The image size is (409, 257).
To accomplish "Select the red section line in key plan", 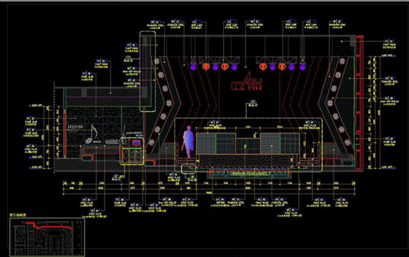I will 49,226.
